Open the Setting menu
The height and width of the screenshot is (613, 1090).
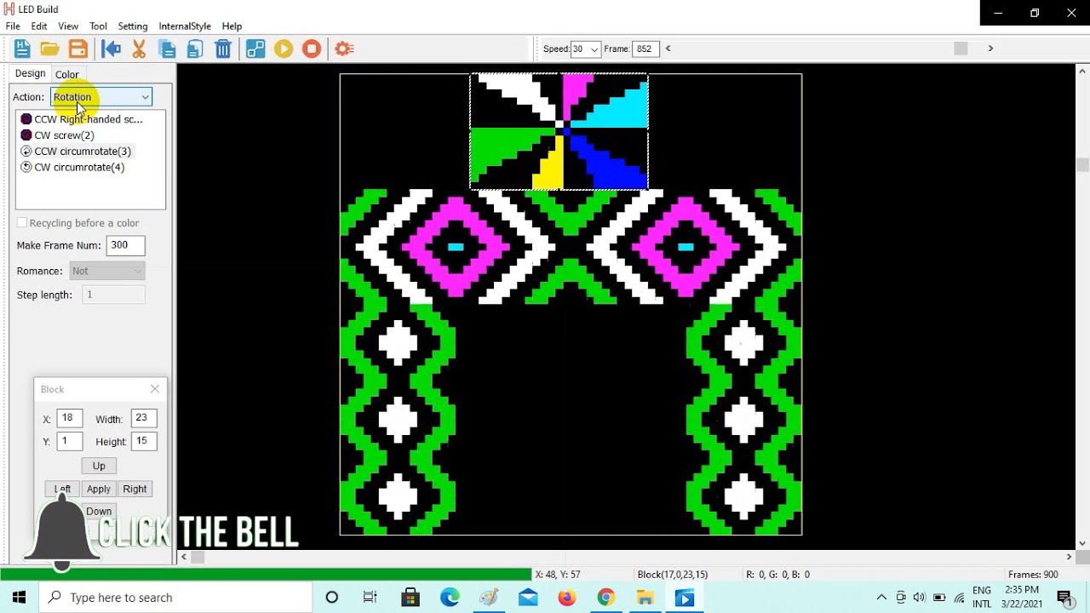tap(133, 26)
